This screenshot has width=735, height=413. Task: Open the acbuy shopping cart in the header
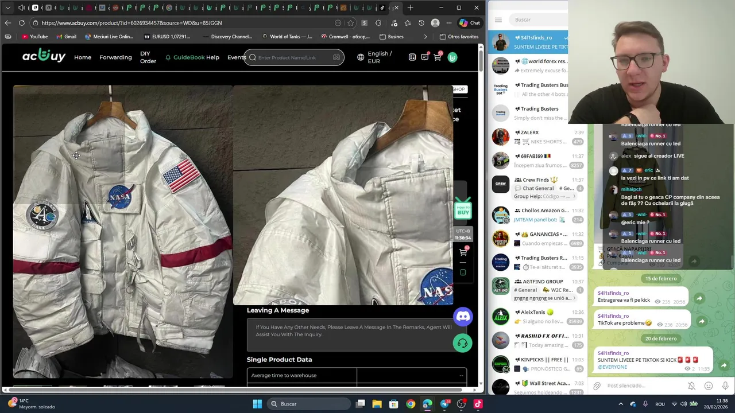coord(438,57)
